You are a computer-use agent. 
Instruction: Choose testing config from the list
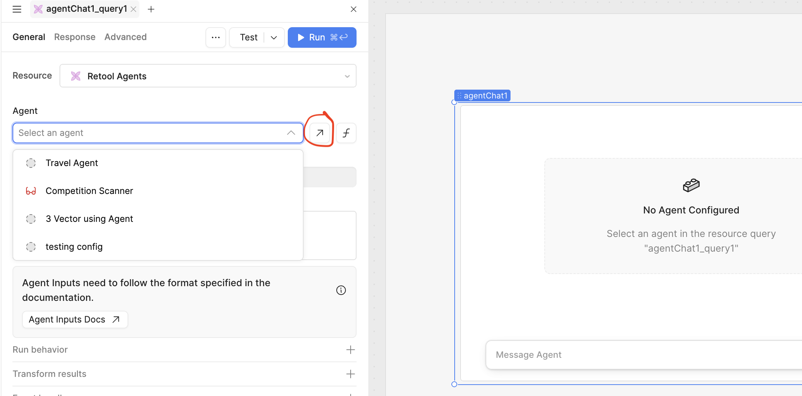158,247
